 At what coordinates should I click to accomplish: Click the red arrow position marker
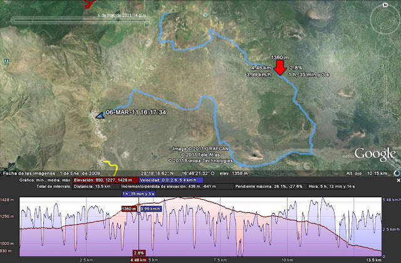[280, 68]
